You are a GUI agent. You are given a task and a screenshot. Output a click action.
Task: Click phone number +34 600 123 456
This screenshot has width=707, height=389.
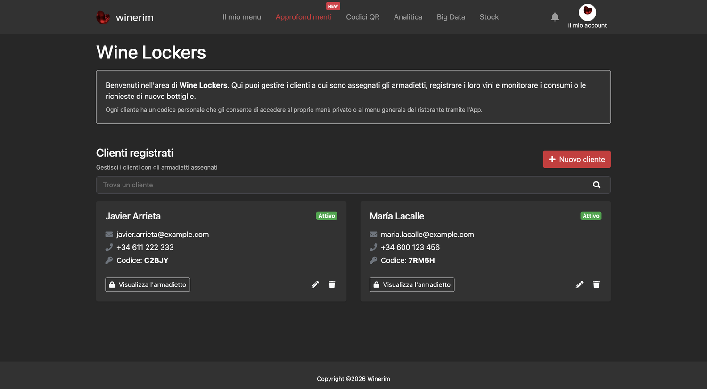(x=410, y=247)
